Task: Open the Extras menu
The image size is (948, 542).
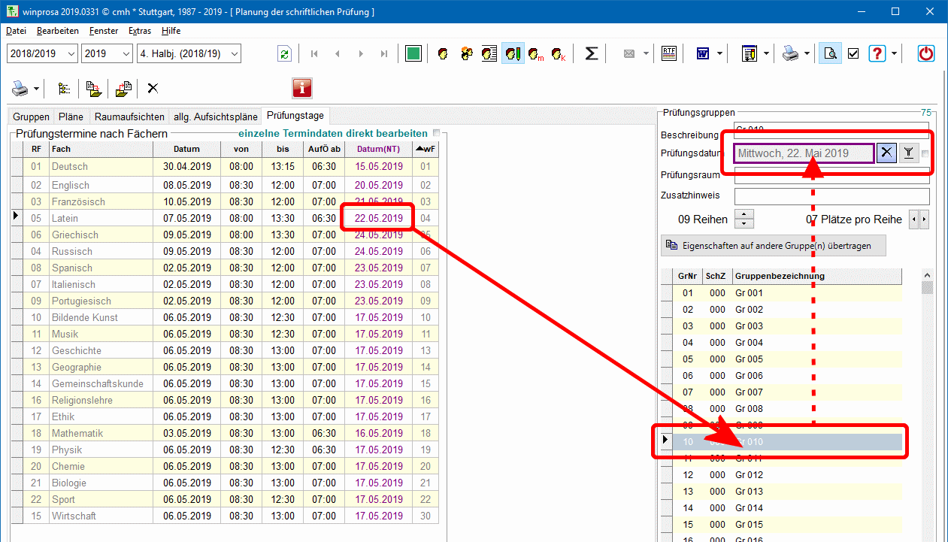Action: (139, 31)
